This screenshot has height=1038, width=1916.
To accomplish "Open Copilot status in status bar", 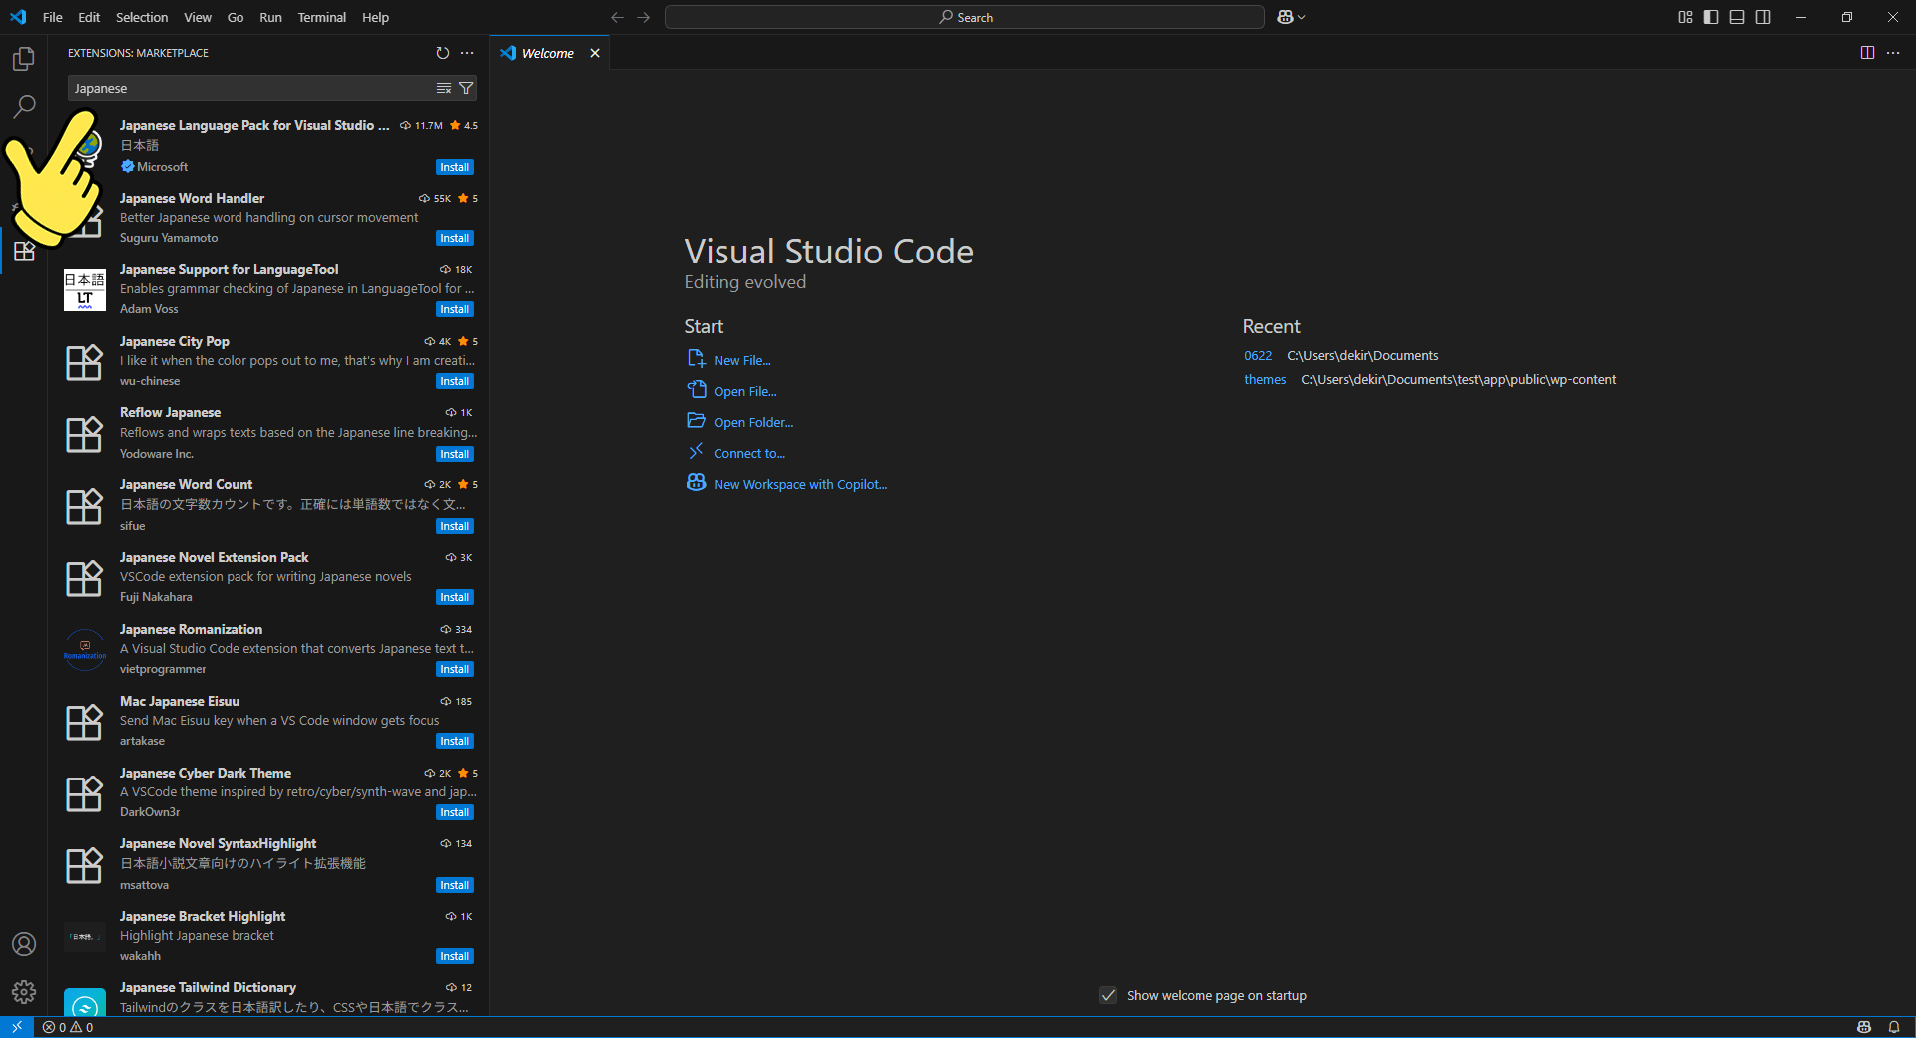I will pos(1864,1027).
